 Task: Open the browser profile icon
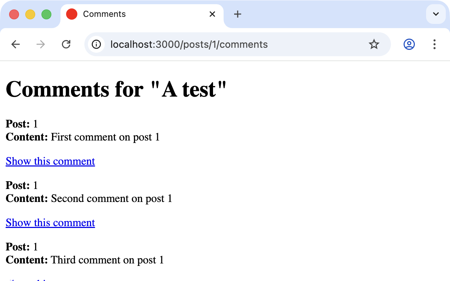[409, 44]
